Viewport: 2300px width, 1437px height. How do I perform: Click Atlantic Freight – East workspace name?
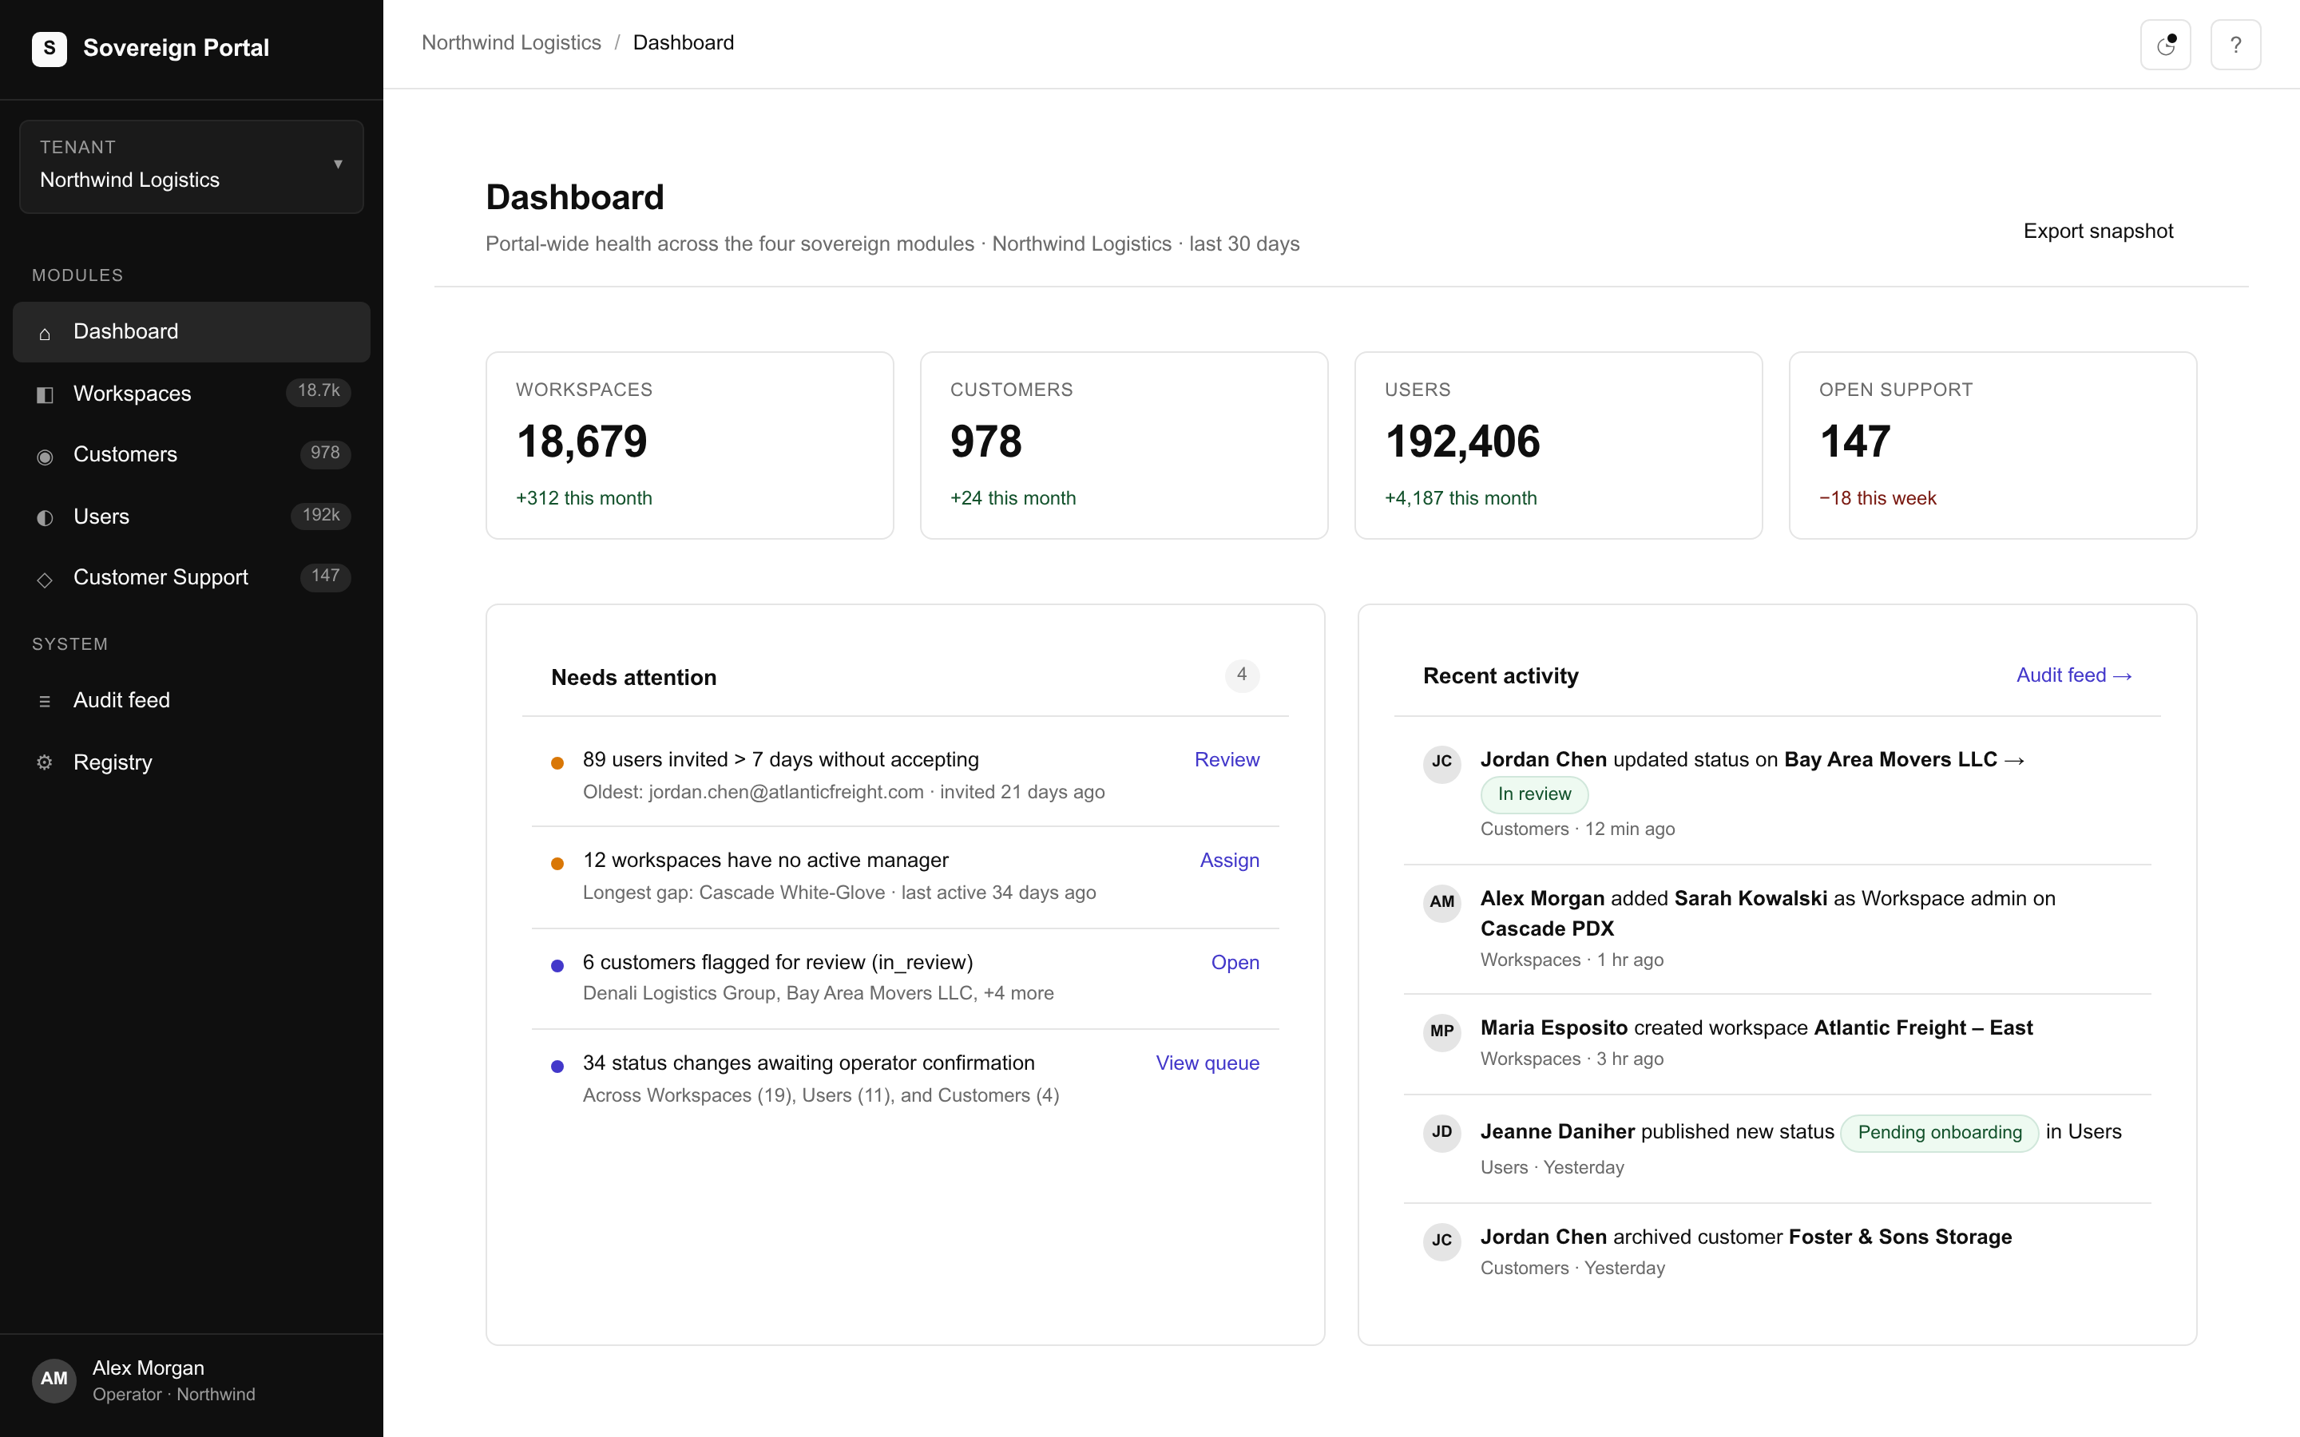(1923, 1027)
